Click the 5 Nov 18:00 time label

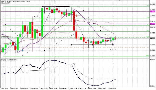coord(102,89)
